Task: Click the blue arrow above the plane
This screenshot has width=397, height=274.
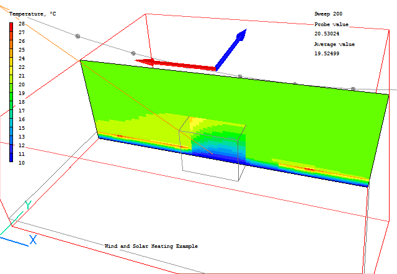Action: coord(231,48)
